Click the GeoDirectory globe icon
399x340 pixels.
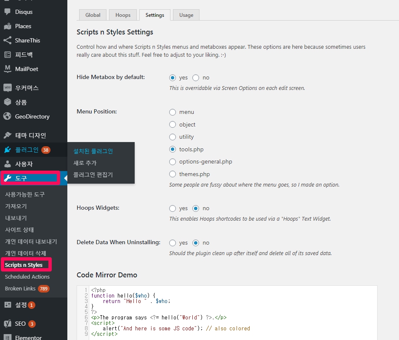click(8, 116)
